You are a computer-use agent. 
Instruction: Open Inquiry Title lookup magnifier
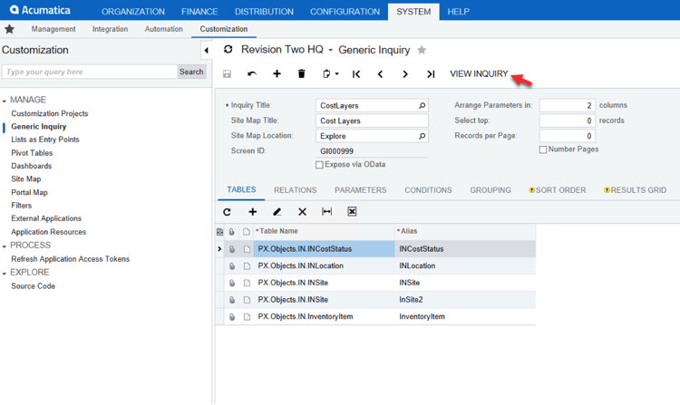[422, 105]
